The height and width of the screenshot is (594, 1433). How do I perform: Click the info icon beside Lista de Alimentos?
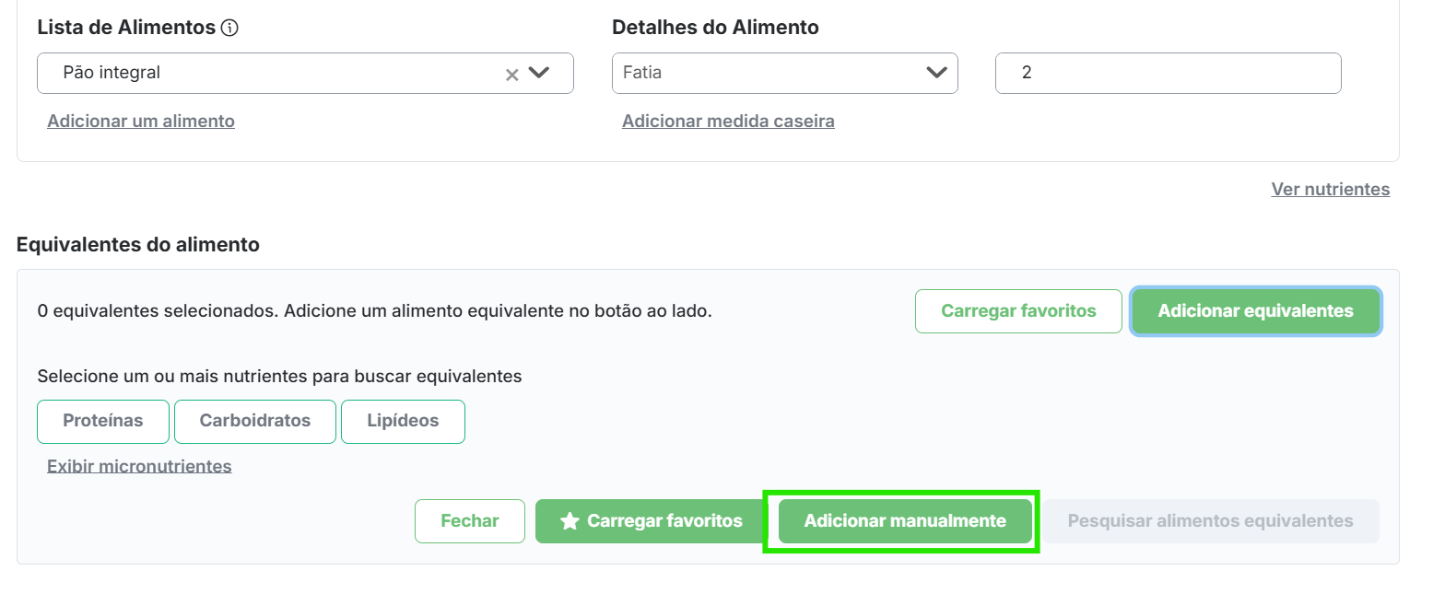230,28
